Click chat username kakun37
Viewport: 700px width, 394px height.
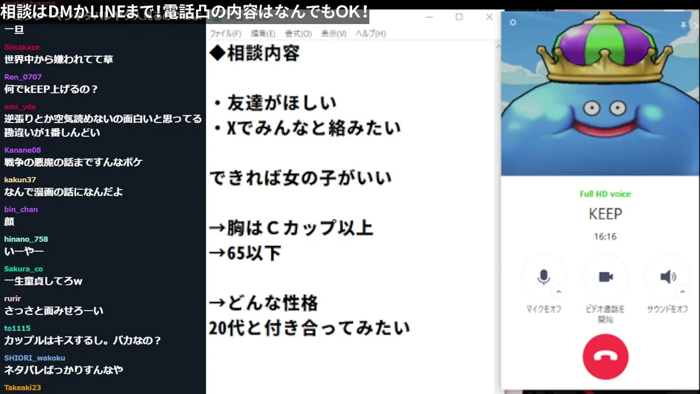[x=20, y=179]
